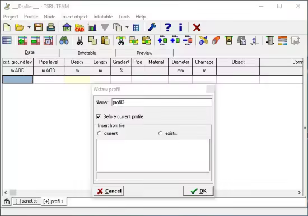Image resolution: width=308 pixels, height=216 pixels.
Task: Open the calculator icon
Action: point(136,27)
